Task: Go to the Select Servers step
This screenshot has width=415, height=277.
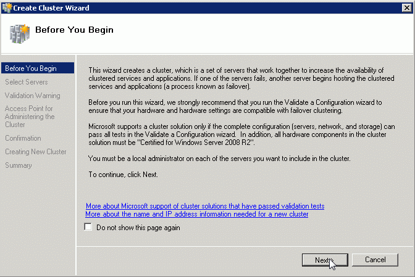Action: (x=27, y=82)
